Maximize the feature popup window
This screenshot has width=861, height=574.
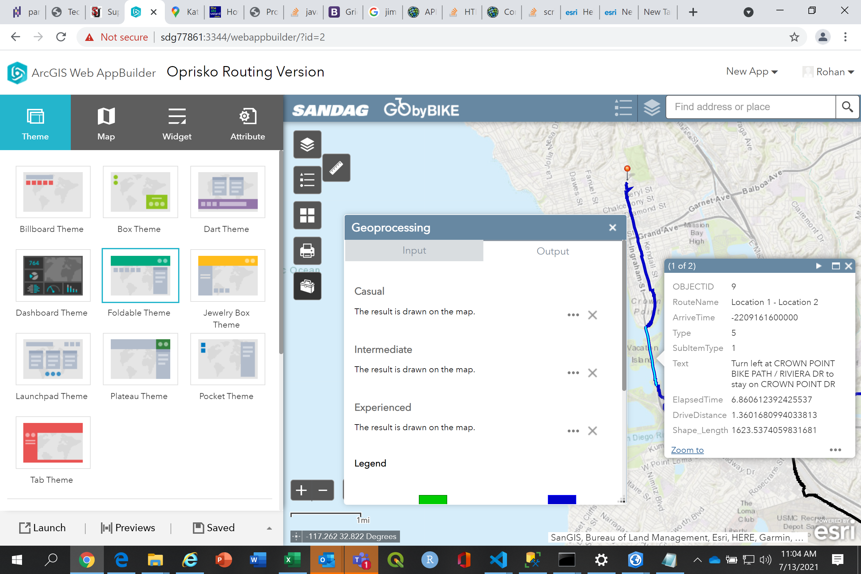point(836,266)
